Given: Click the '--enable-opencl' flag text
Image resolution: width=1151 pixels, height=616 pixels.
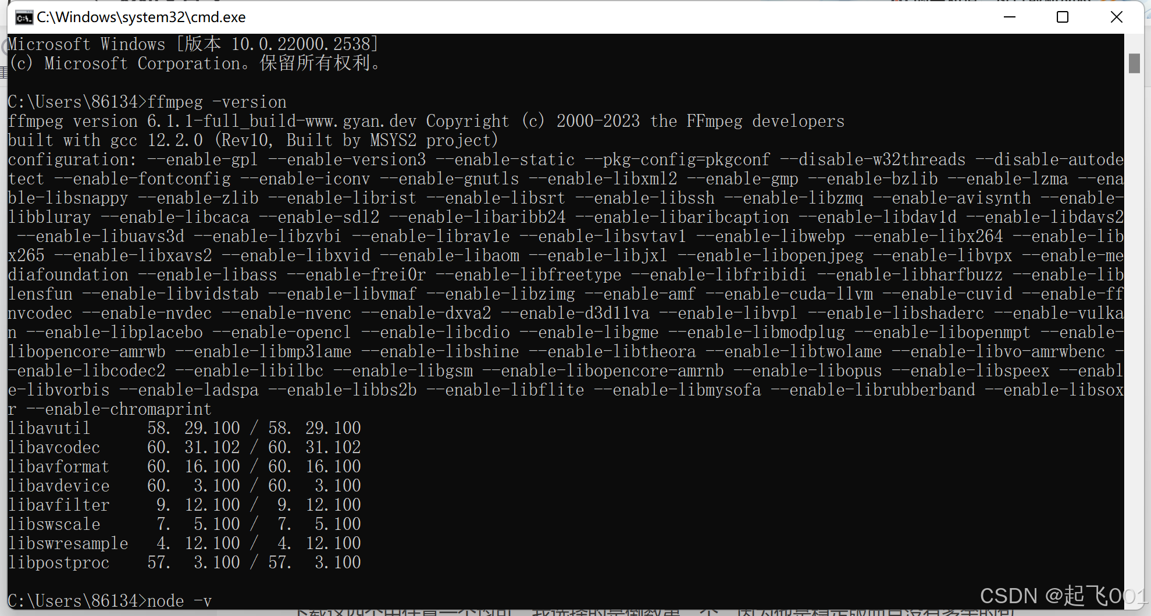Looking at the screenshot, I should click(281, 332).
